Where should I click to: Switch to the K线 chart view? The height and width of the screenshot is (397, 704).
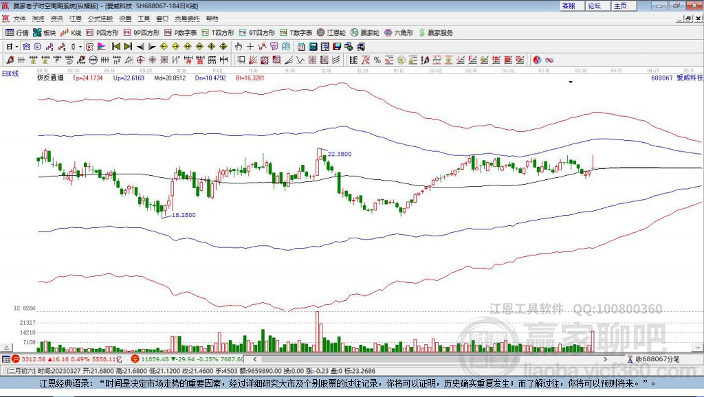point(71,33)
